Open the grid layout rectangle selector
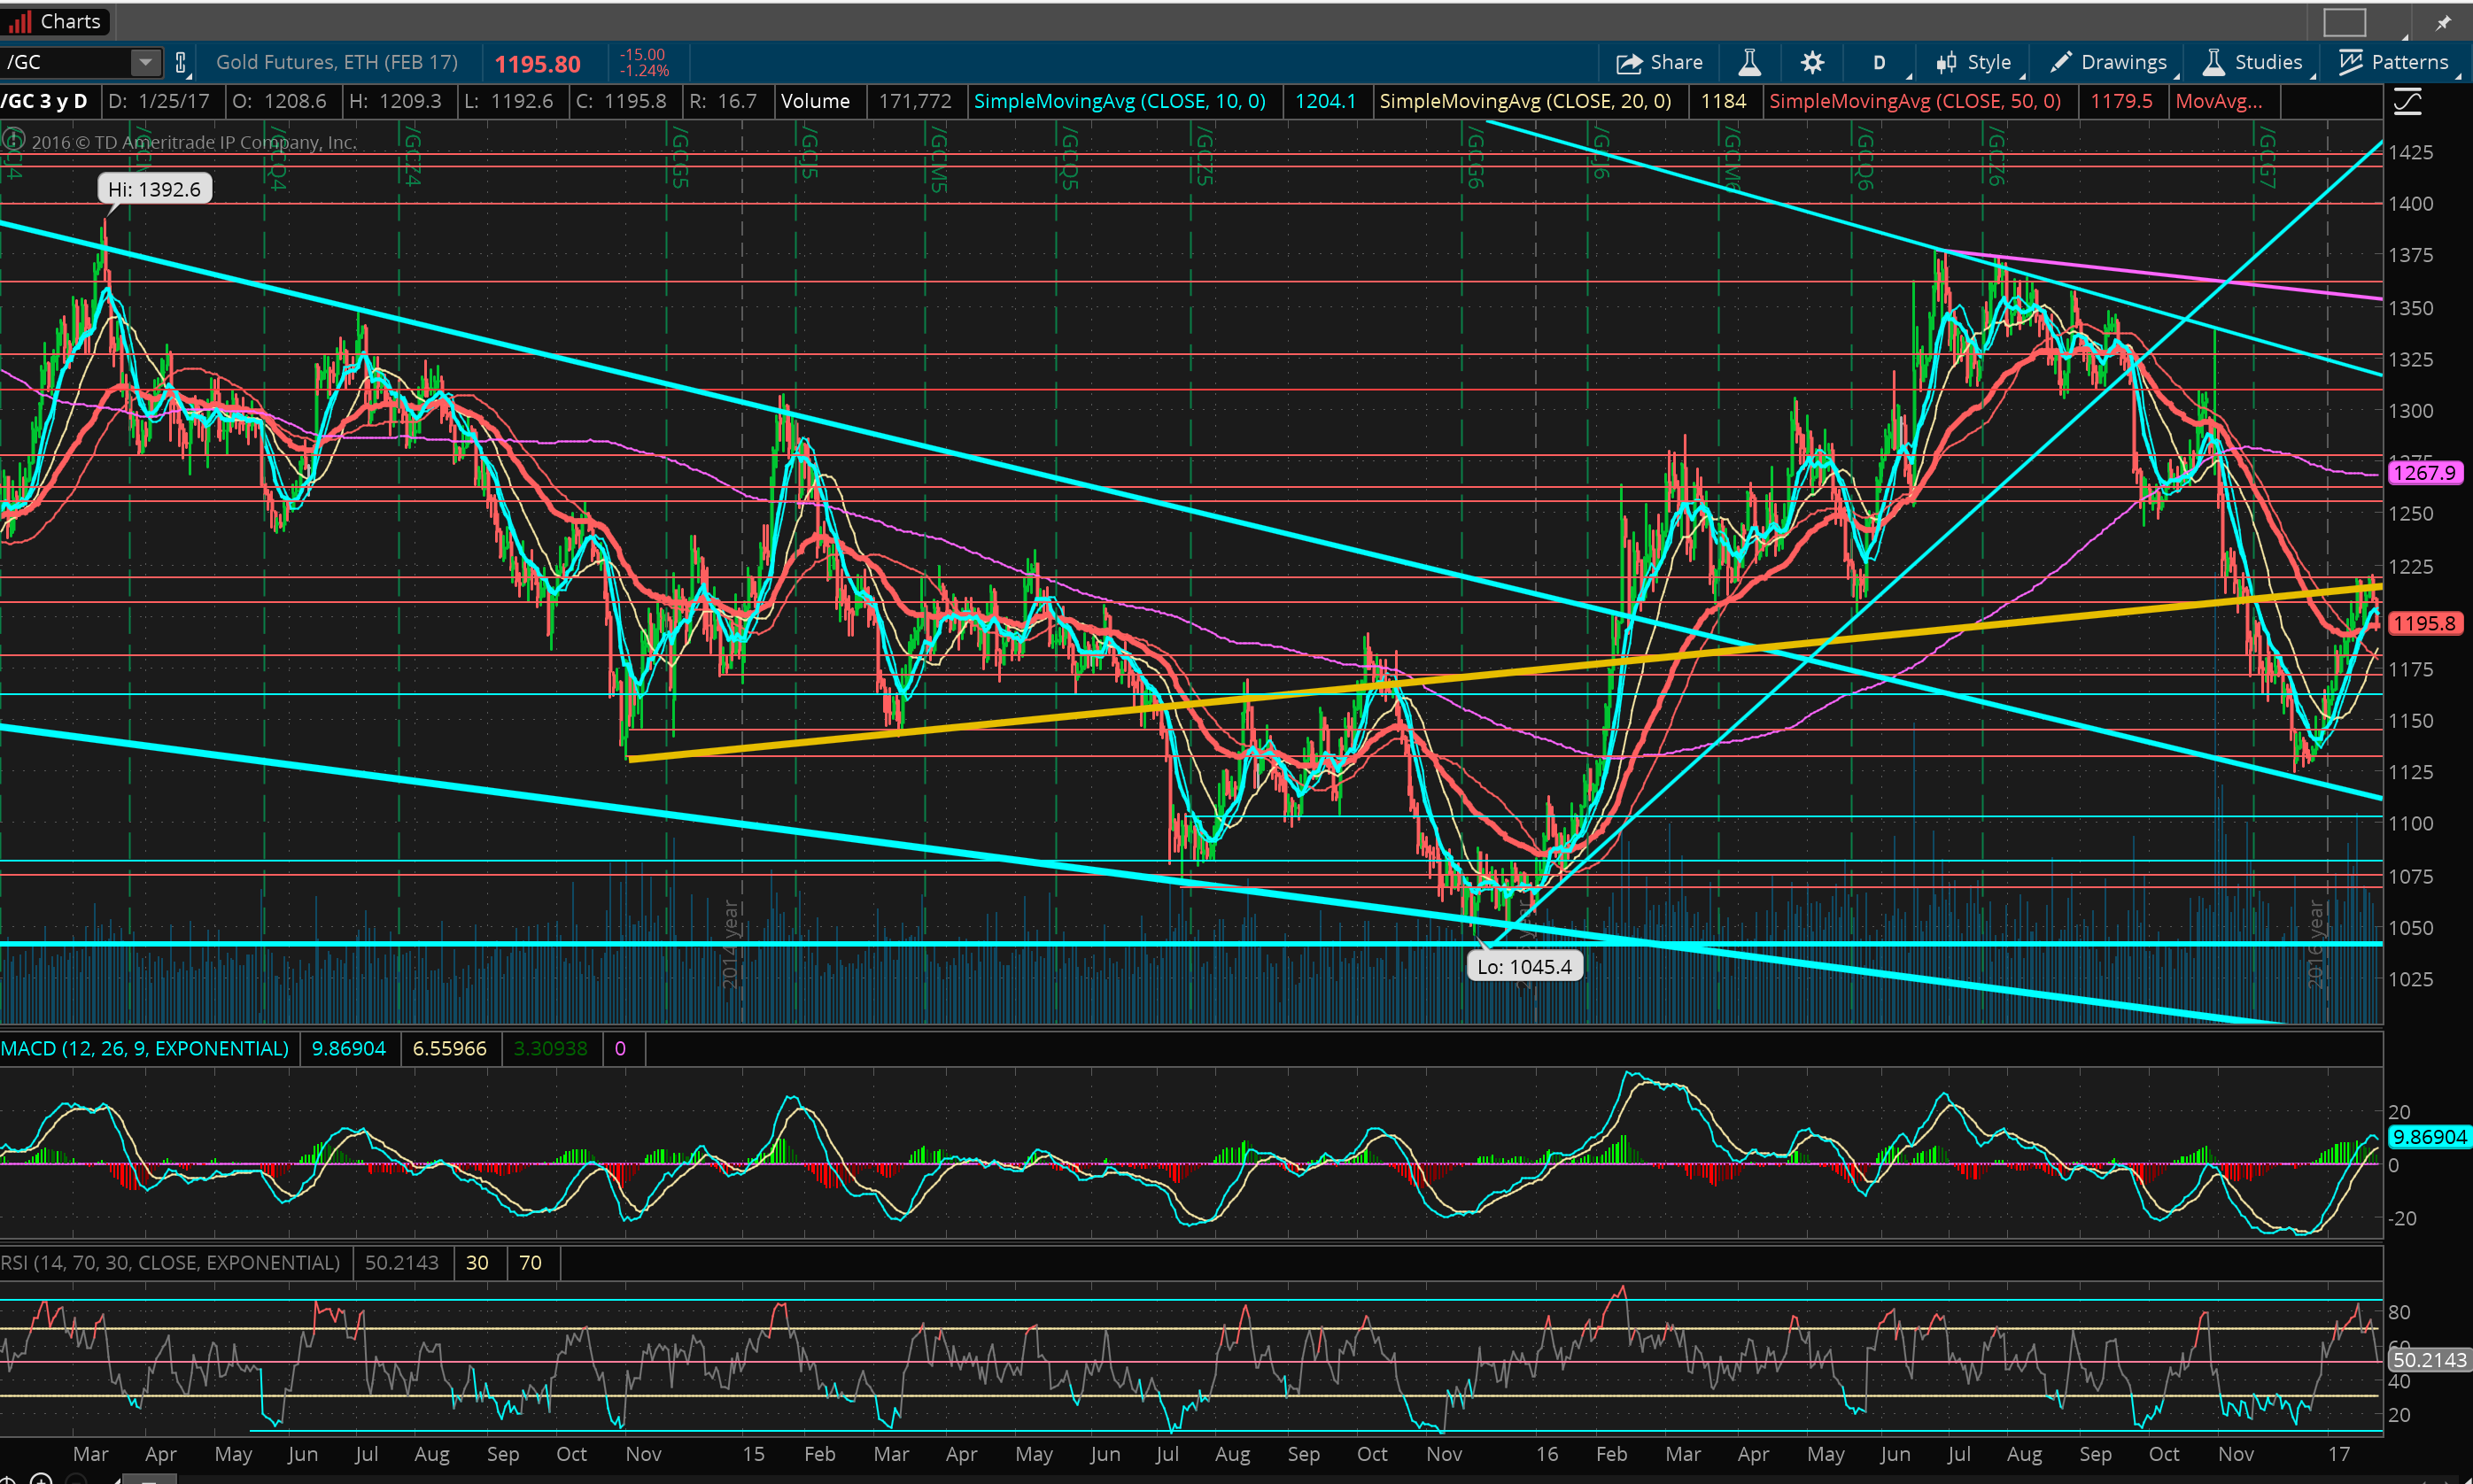The height and width of the screenshot is (1484, 2473). [x=2344, y=21]
